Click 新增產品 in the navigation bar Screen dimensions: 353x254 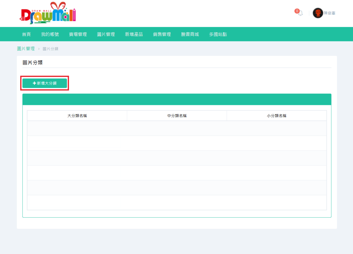(x=134, y=34)
